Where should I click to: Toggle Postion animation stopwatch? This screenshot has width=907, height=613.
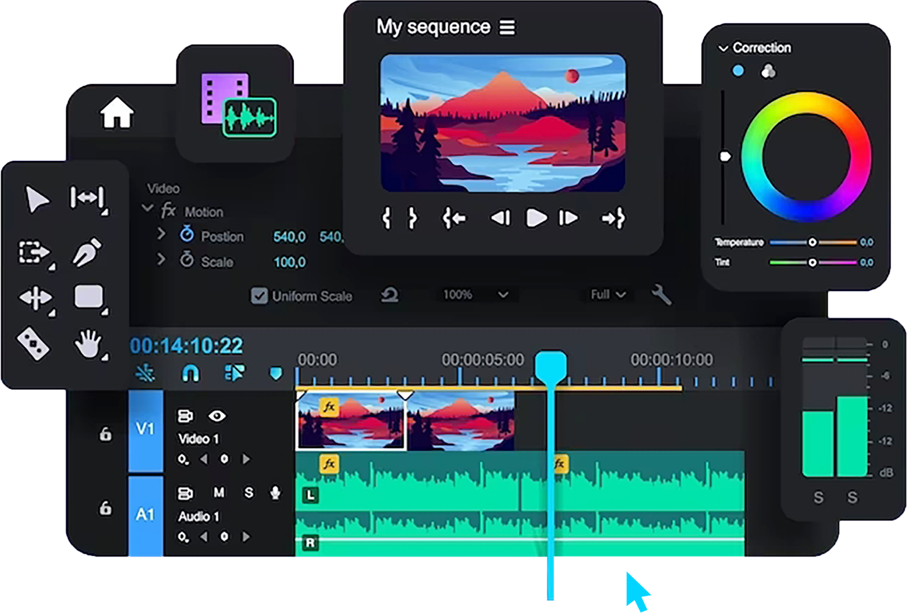click(187, 234)
